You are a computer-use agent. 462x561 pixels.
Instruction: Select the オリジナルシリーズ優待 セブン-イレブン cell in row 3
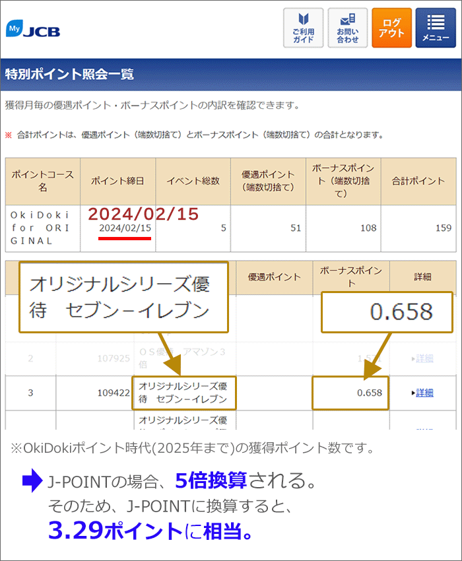point(184,393)
